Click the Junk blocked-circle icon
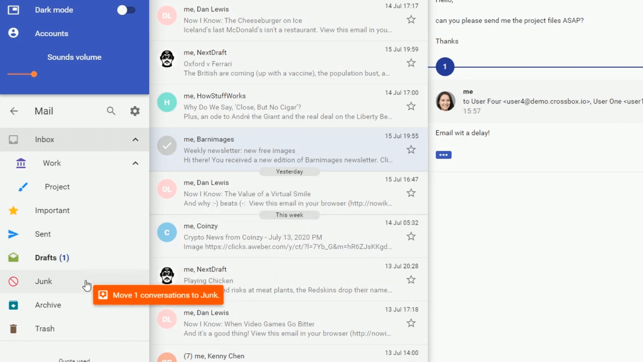 [13, 281]
